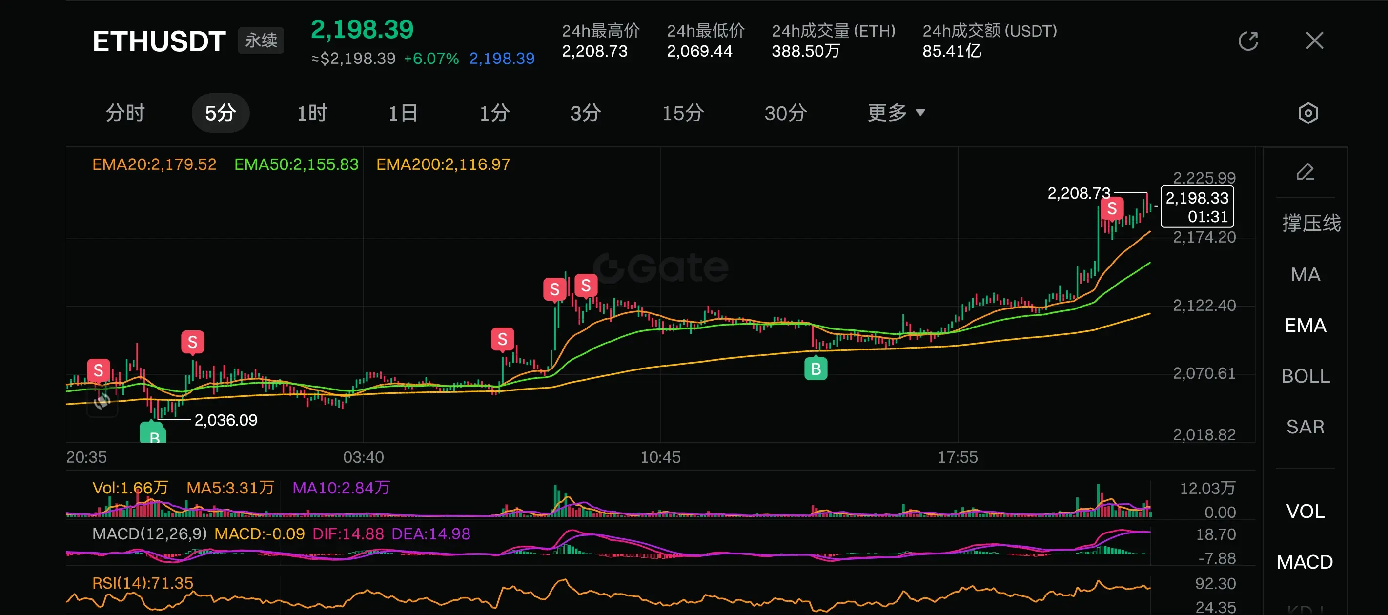The height and width of the screenshot is (615, 1388).
Task: Show the MACD sub-indicator
Action: click(1304, 562)
